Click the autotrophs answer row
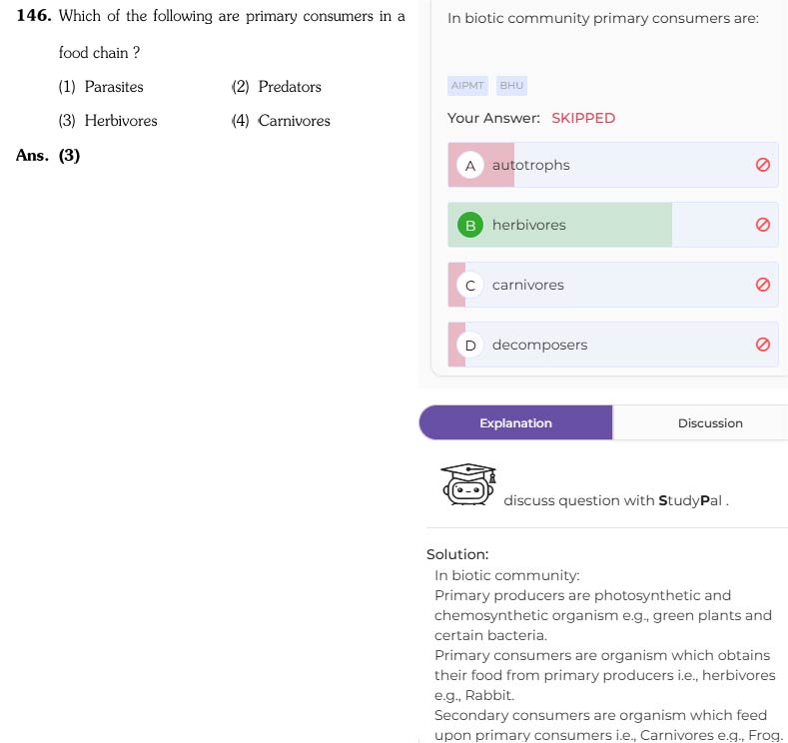788x743 pixels. pyautogui.click(x=612, y=165)
